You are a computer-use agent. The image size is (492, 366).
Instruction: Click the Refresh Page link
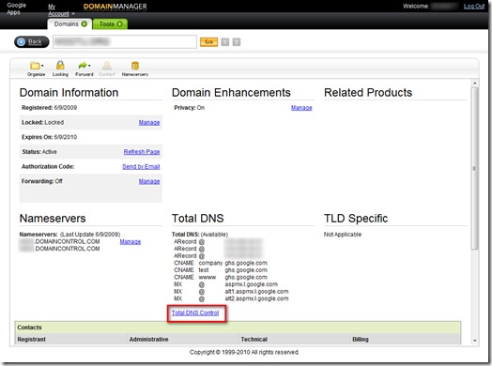tap(142, 152)
